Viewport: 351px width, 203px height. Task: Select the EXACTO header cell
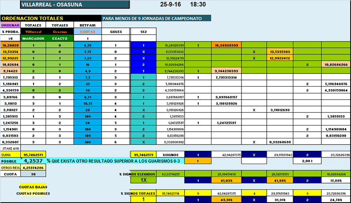[60, 38]
